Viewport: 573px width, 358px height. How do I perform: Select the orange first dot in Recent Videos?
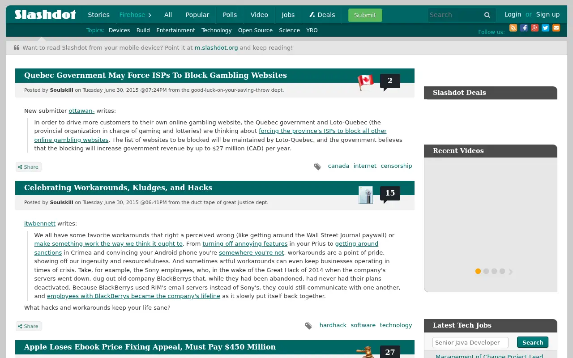pyautogui.click(x=478, y=271)
